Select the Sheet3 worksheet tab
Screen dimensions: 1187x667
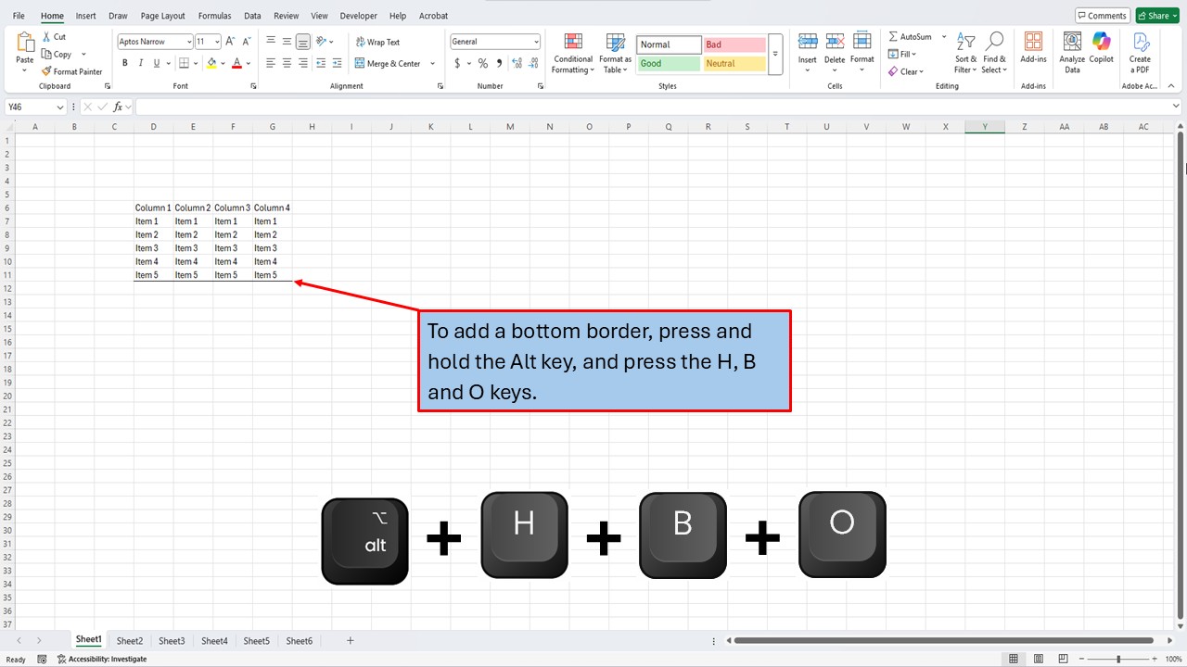(172, 640)
